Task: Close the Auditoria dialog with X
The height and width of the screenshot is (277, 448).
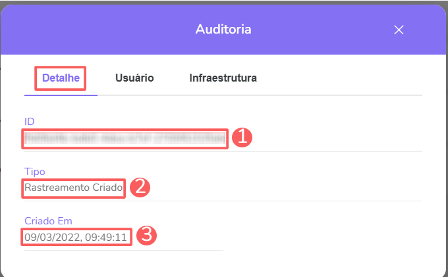Action: (x=398, y=30)
